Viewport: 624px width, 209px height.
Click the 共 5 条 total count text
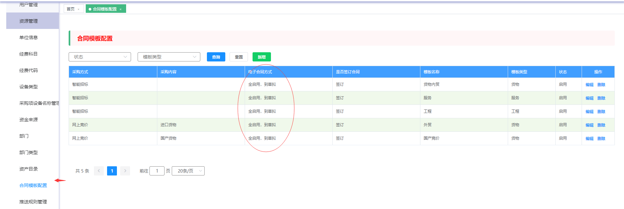82,171
